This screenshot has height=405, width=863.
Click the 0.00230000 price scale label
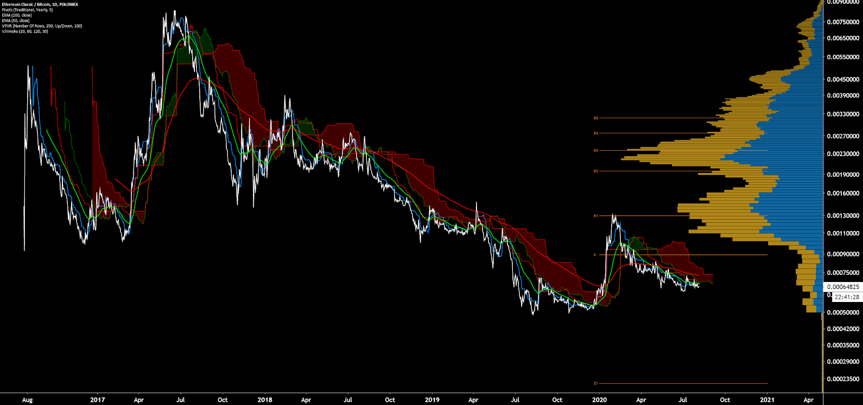[x=843, y=154]
